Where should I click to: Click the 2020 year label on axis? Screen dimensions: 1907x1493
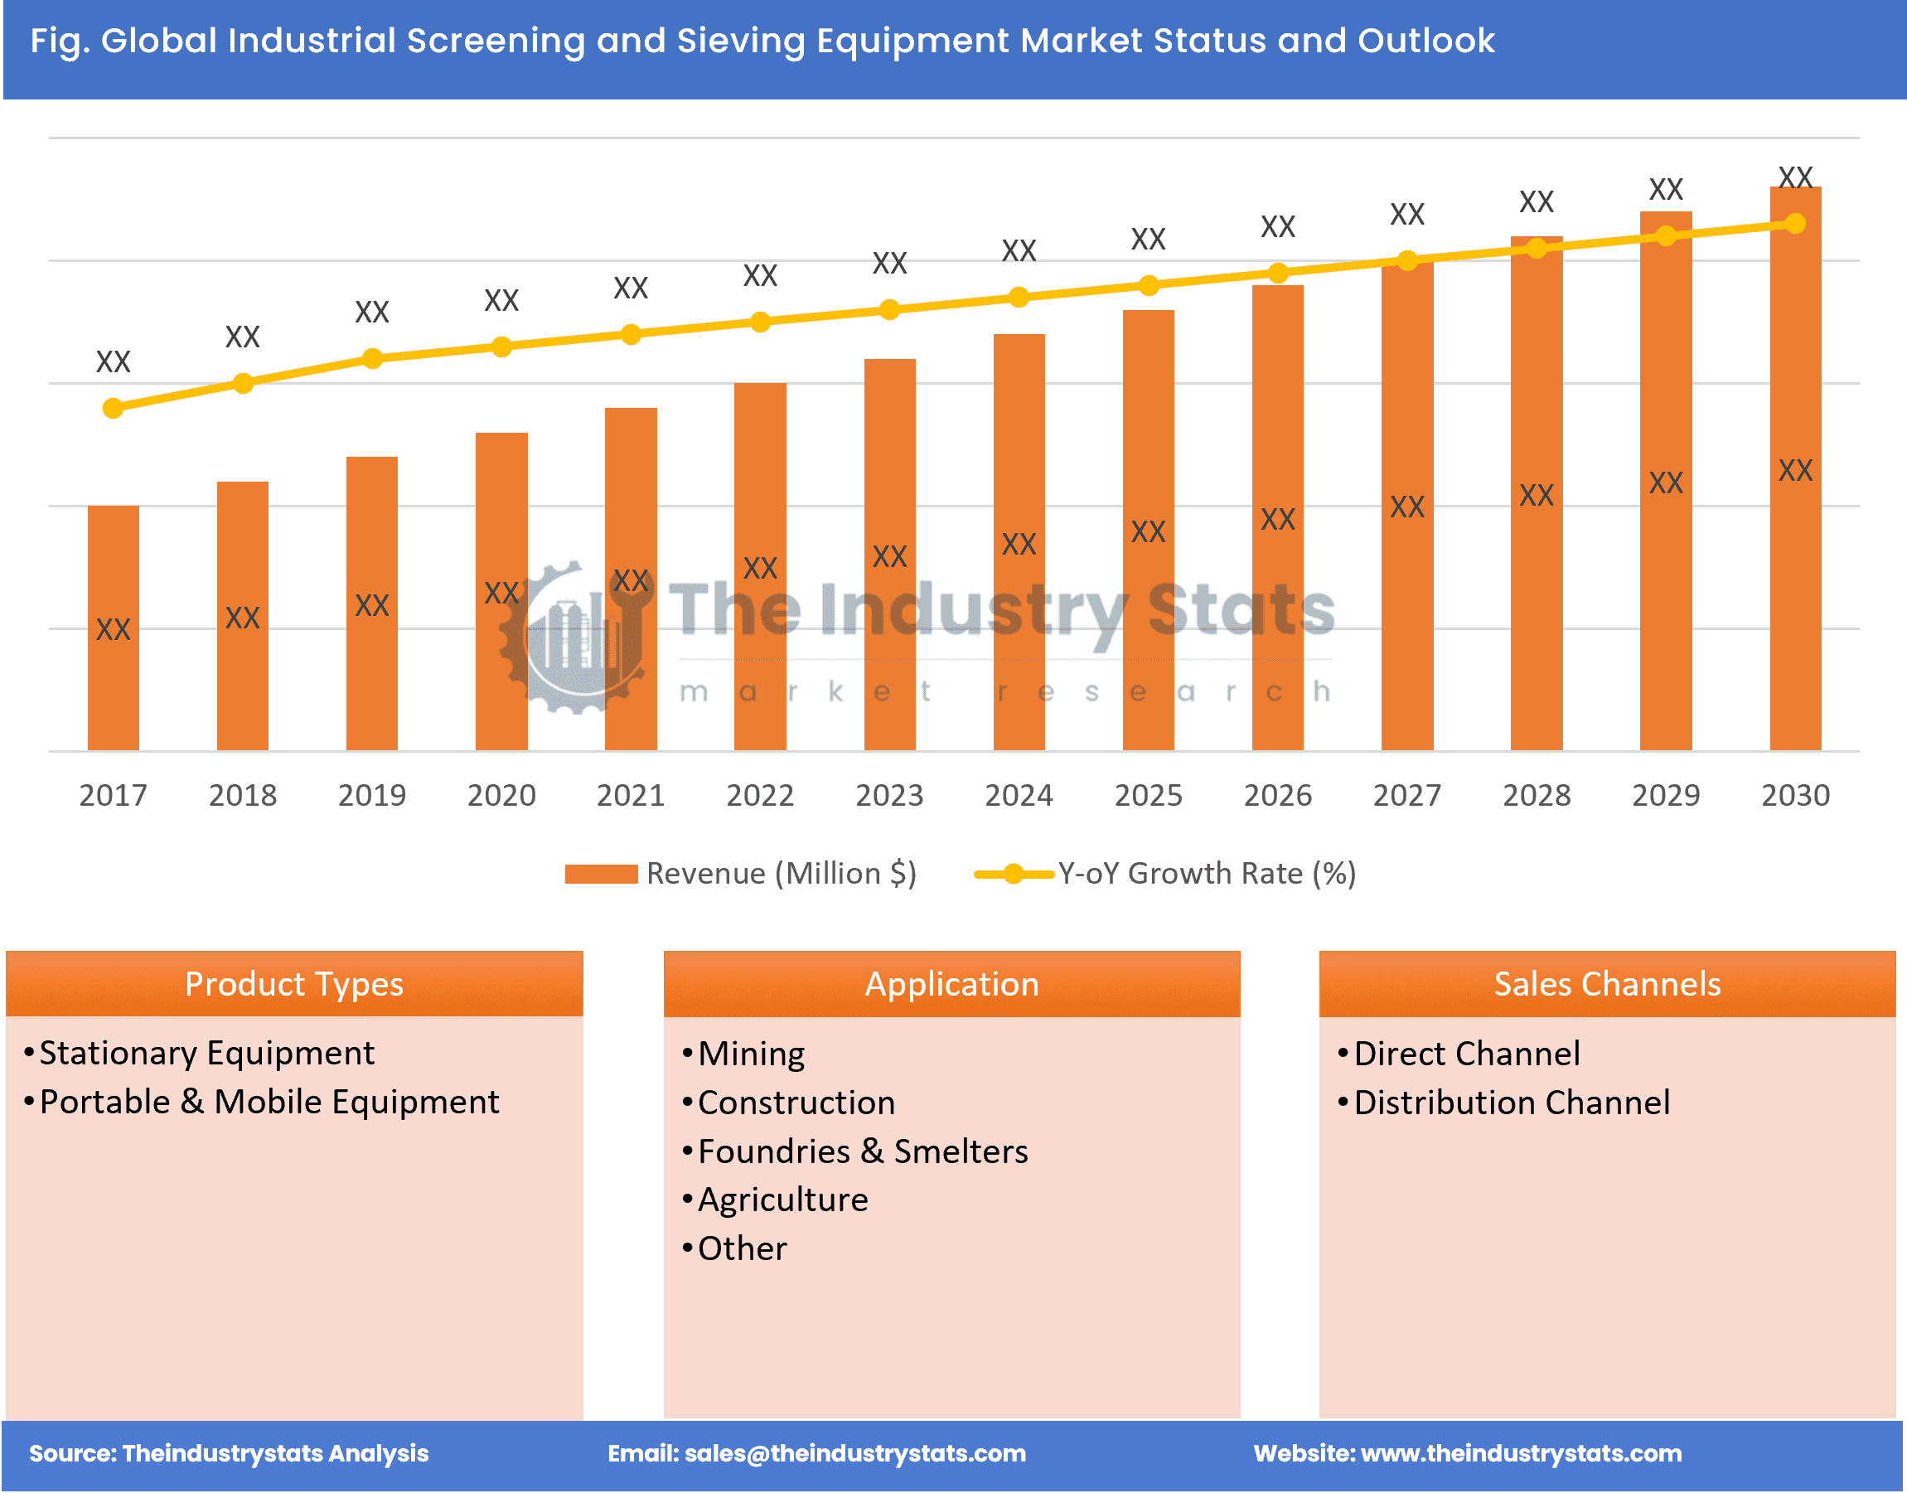(x=501, y=797)
